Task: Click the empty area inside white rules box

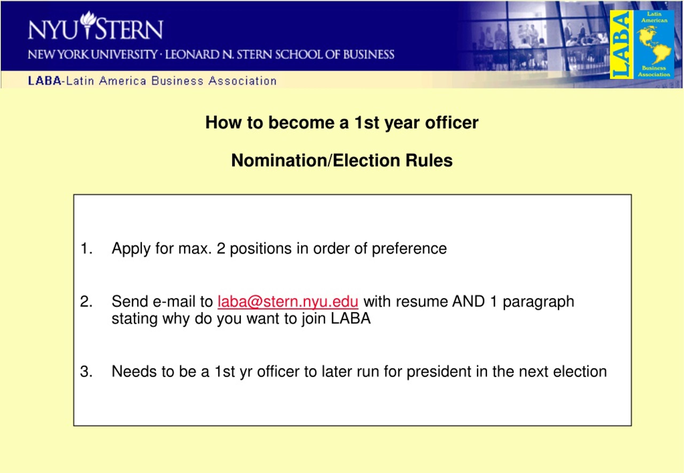Action: 352,406
